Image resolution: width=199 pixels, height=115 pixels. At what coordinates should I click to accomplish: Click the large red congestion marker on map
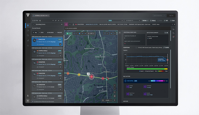click(91, 77)
